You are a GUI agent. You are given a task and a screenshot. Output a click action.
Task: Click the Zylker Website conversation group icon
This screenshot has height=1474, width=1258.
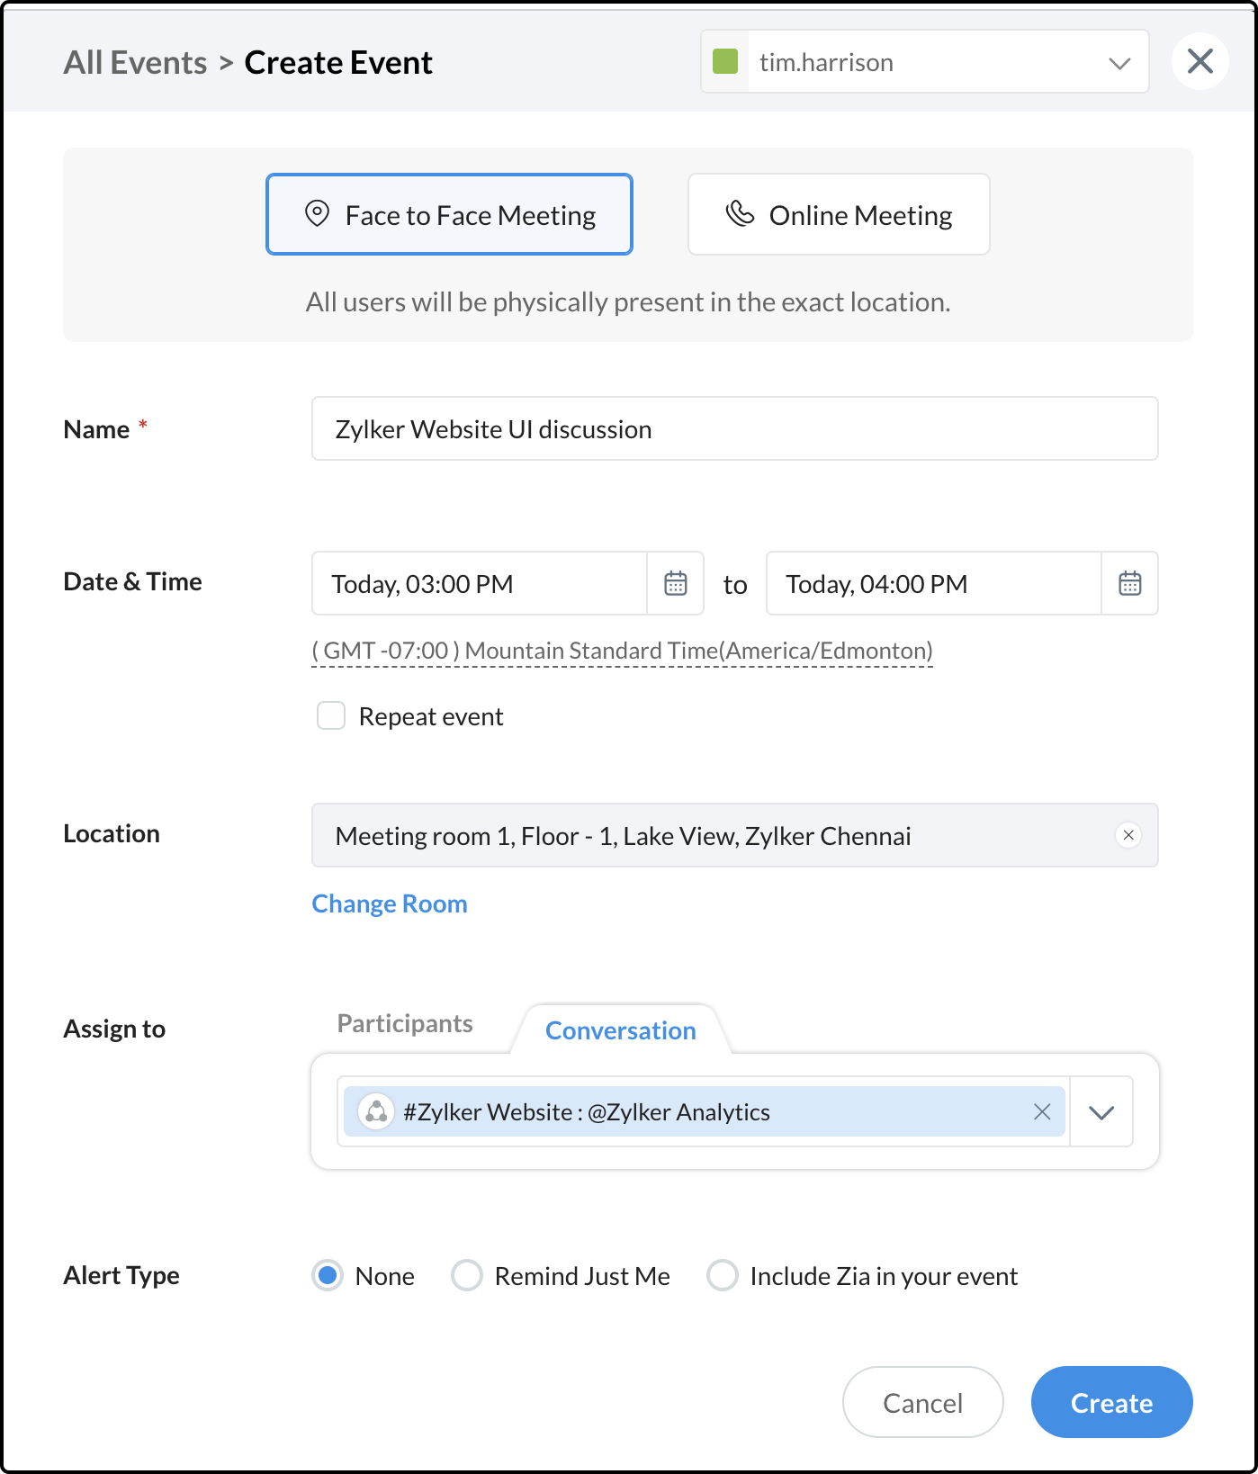376,1112
